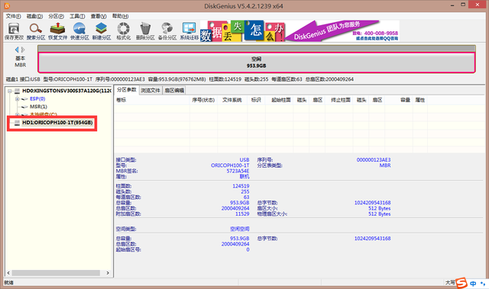Click the HD1 ORICOPH100-1T drive icon
The image size is (489, 289).
(x=17, y=123)
